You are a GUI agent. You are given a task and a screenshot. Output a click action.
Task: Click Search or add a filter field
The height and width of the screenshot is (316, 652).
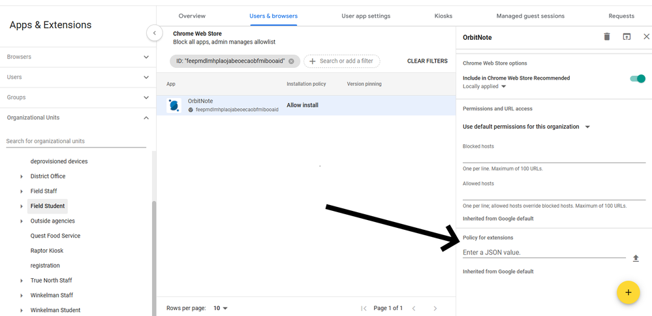(342, 61)
